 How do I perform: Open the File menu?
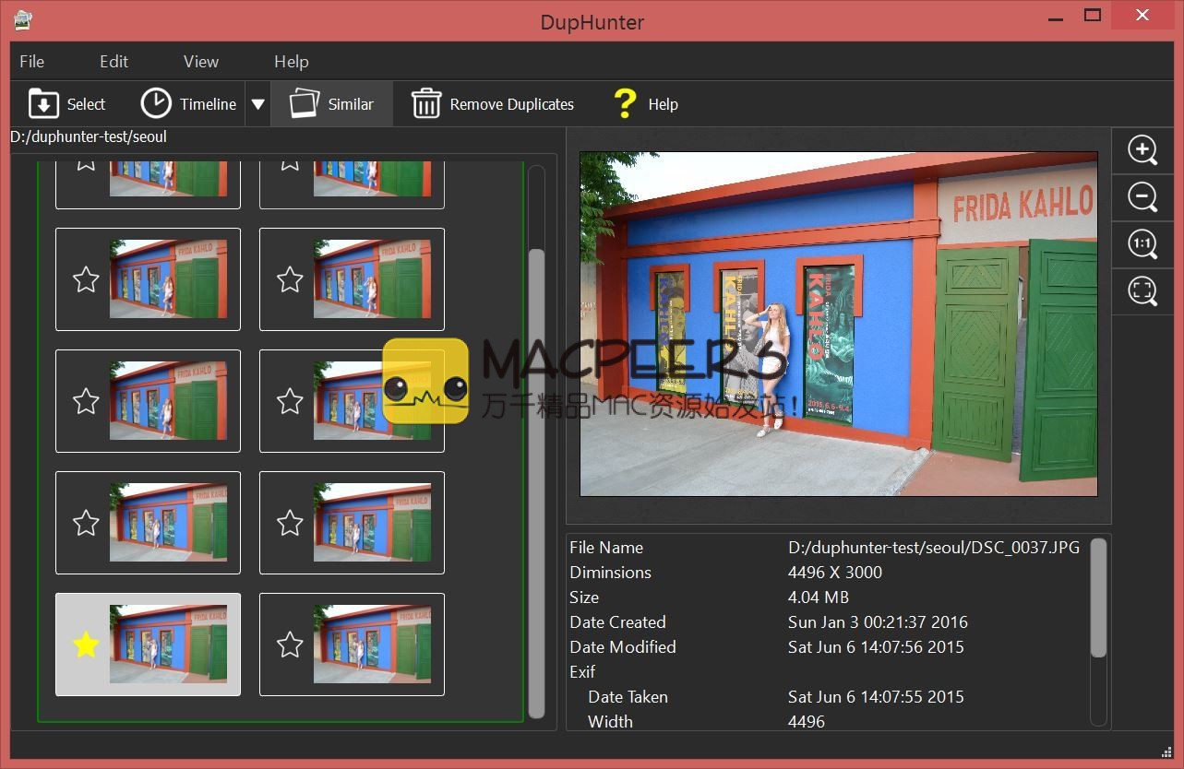32,62
